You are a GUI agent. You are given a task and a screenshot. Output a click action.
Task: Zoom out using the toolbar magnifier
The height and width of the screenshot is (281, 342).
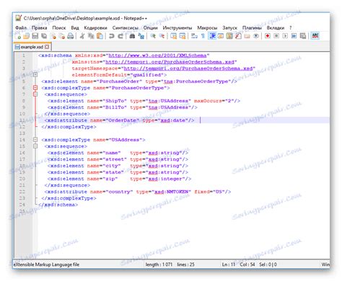point(162,36)
